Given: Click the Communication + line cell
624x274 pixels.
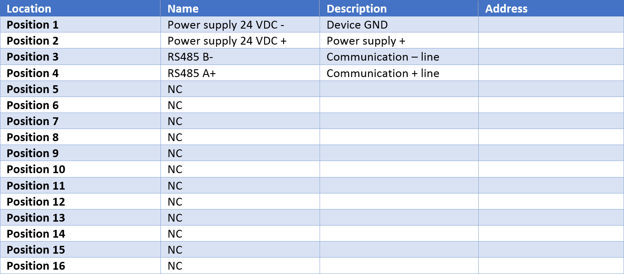Looking at the screenshot, I should (x=399, y=73).
